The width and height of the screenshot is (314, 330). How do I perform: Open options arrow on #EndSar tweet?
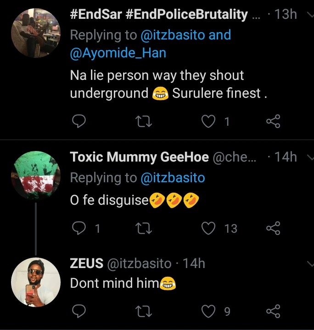pos(308,15)
